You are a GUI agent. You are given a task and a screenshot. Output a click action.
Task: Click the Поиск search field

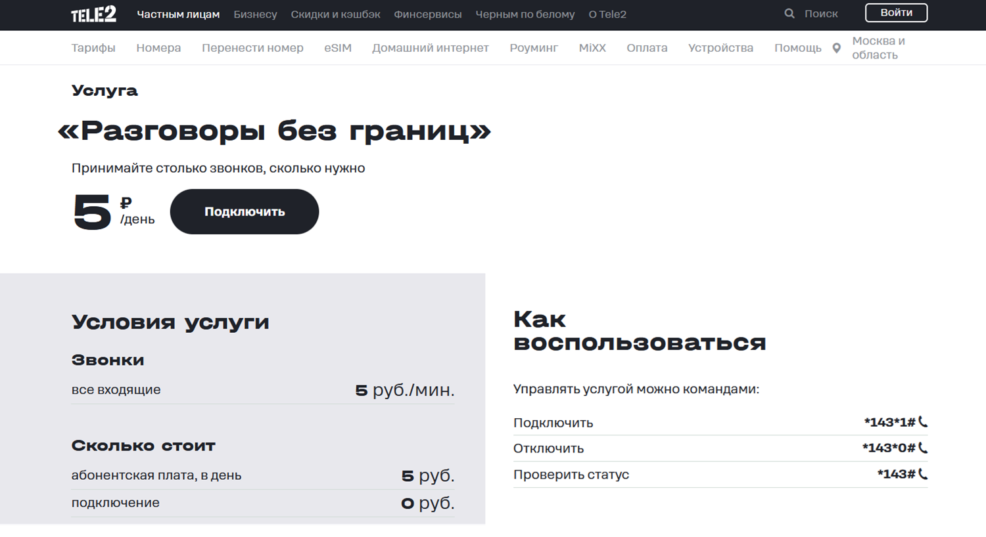point(821,14)
